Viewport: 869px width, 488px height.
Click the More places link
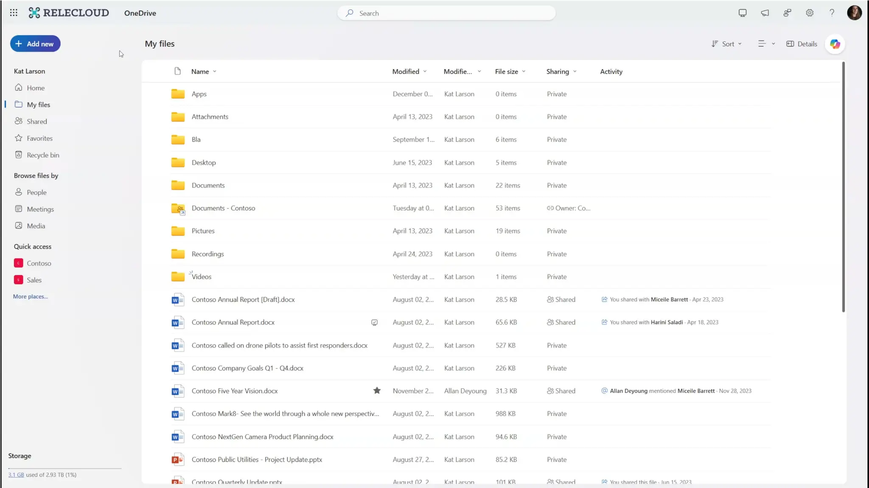[30, 297]
